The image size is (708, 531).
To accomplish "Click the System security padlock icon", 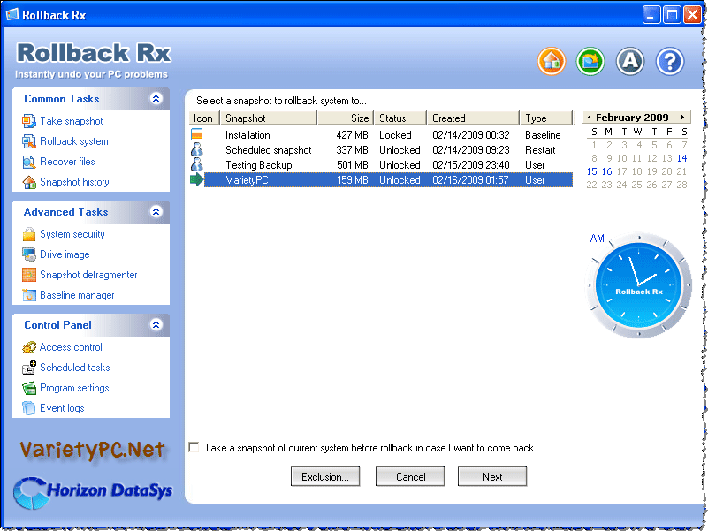I will click(x=29, y=234).
